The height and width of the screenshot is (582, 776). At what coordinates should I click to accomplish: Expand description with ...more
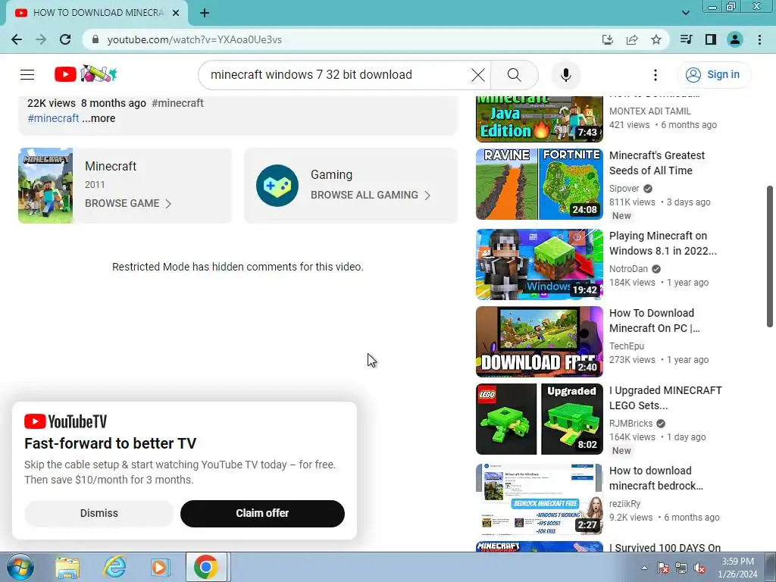point(99,118)
